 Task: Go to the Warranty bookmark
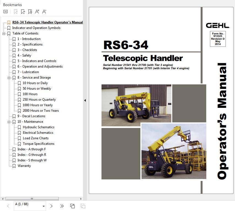[24, 166]
